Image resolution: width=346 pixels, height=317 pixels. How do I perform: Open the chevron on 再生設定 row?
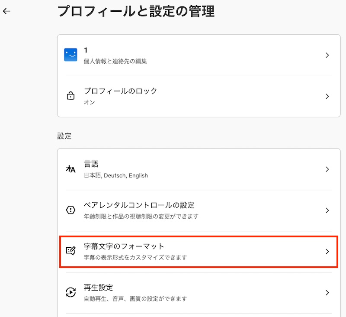coord(327,293)
